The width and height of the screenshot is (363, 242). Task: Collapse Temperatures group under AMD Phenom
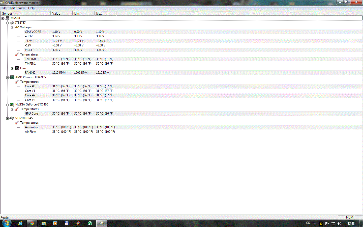pos(12,82)
